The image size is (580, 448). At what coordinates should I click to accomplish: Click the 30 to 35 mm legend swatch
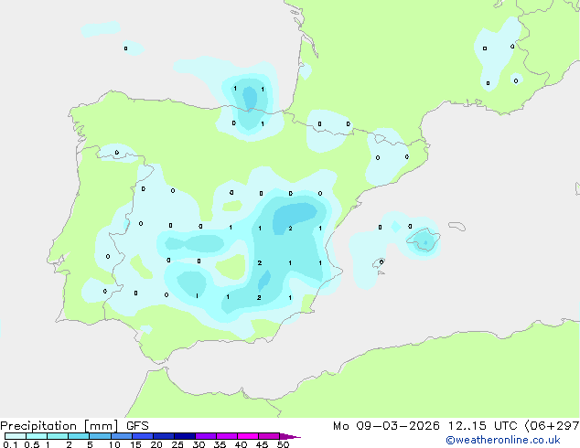click(x=205, y=436)
